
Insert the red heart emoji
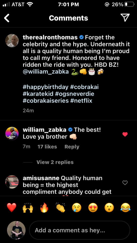11,208
